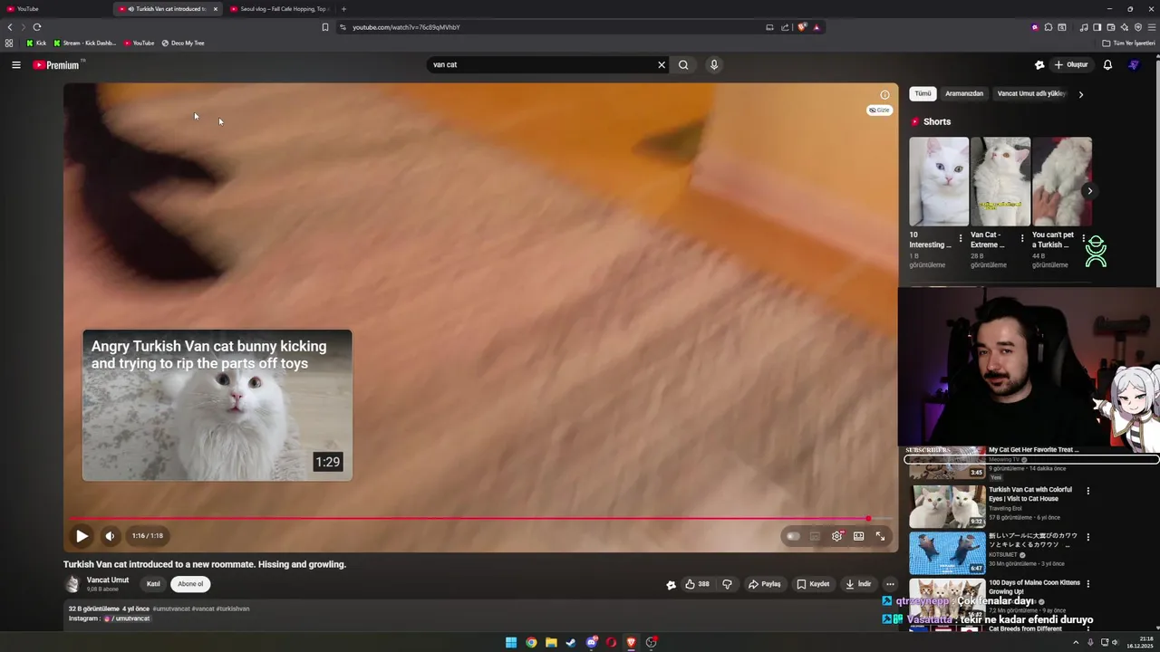Image resolution: width=1160 pixels, height=652 pixels.
Task: Clear the 'van cat' search text
Action: (x=662, y=64)
